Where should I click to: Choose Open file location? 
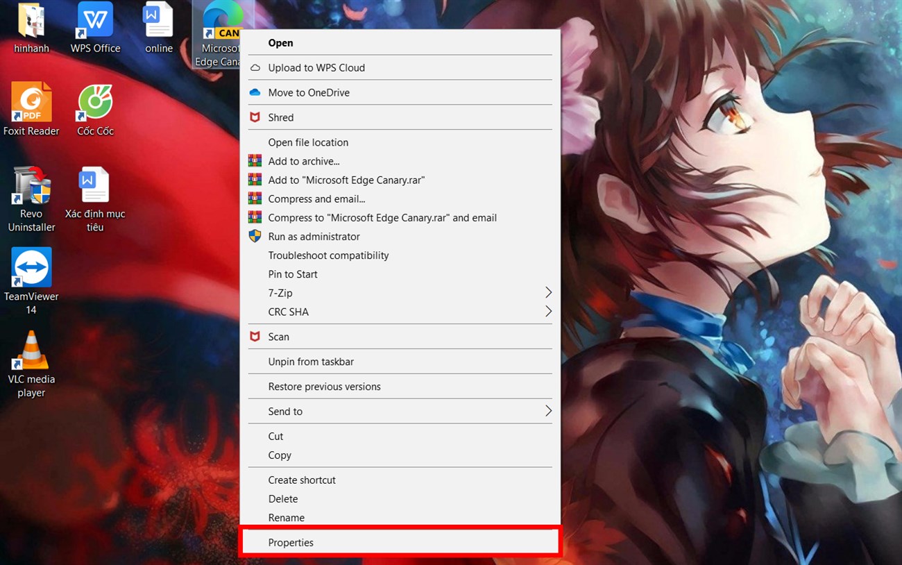pos(400,142)
